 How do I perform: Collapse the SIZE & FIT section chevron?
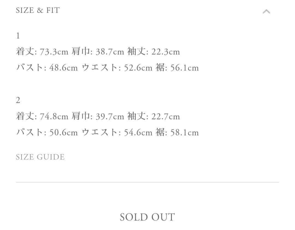(x=266, y=12)
